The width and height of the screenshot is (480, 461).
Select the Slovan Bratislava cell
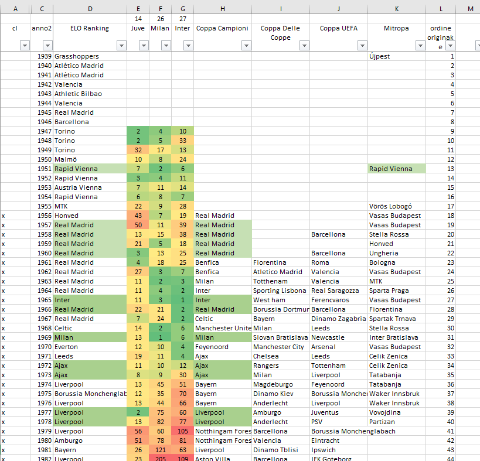(281, 338)
